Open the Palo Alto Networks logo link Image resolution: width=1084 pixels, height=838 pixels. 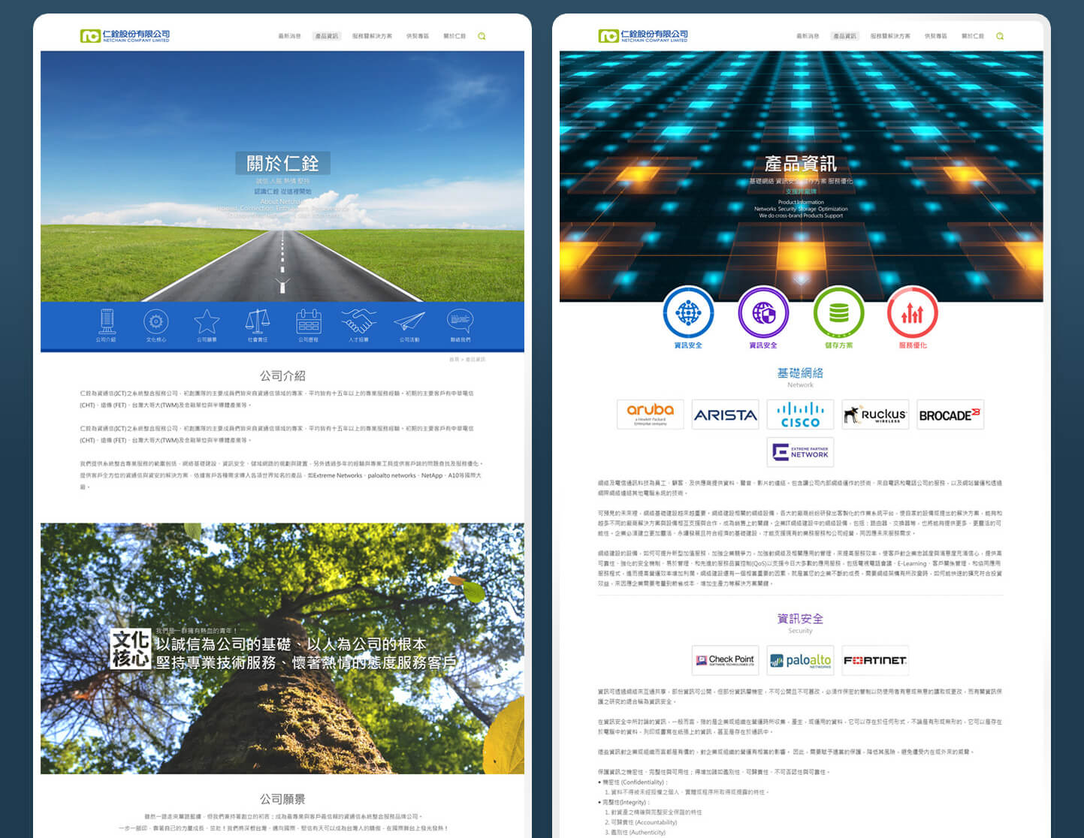click(800, 660)
